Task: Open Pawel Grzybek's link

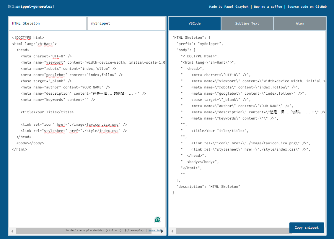Action: point(236,7)
